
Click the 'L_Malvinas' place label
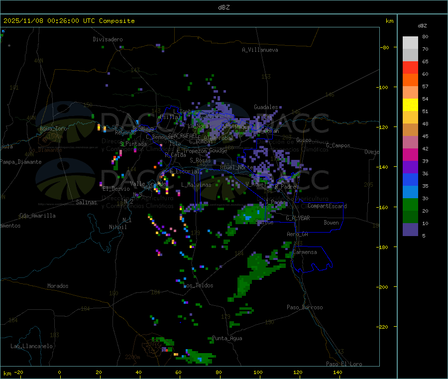[x=196, y=185]
